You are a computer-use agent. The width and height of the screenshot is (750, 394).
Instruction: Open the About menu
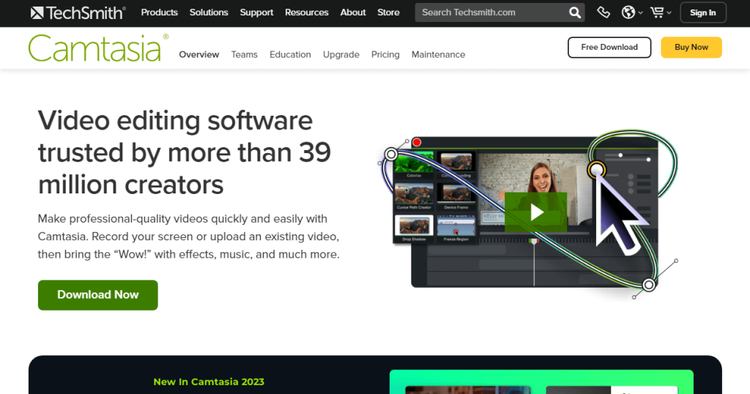coord(353,12)
